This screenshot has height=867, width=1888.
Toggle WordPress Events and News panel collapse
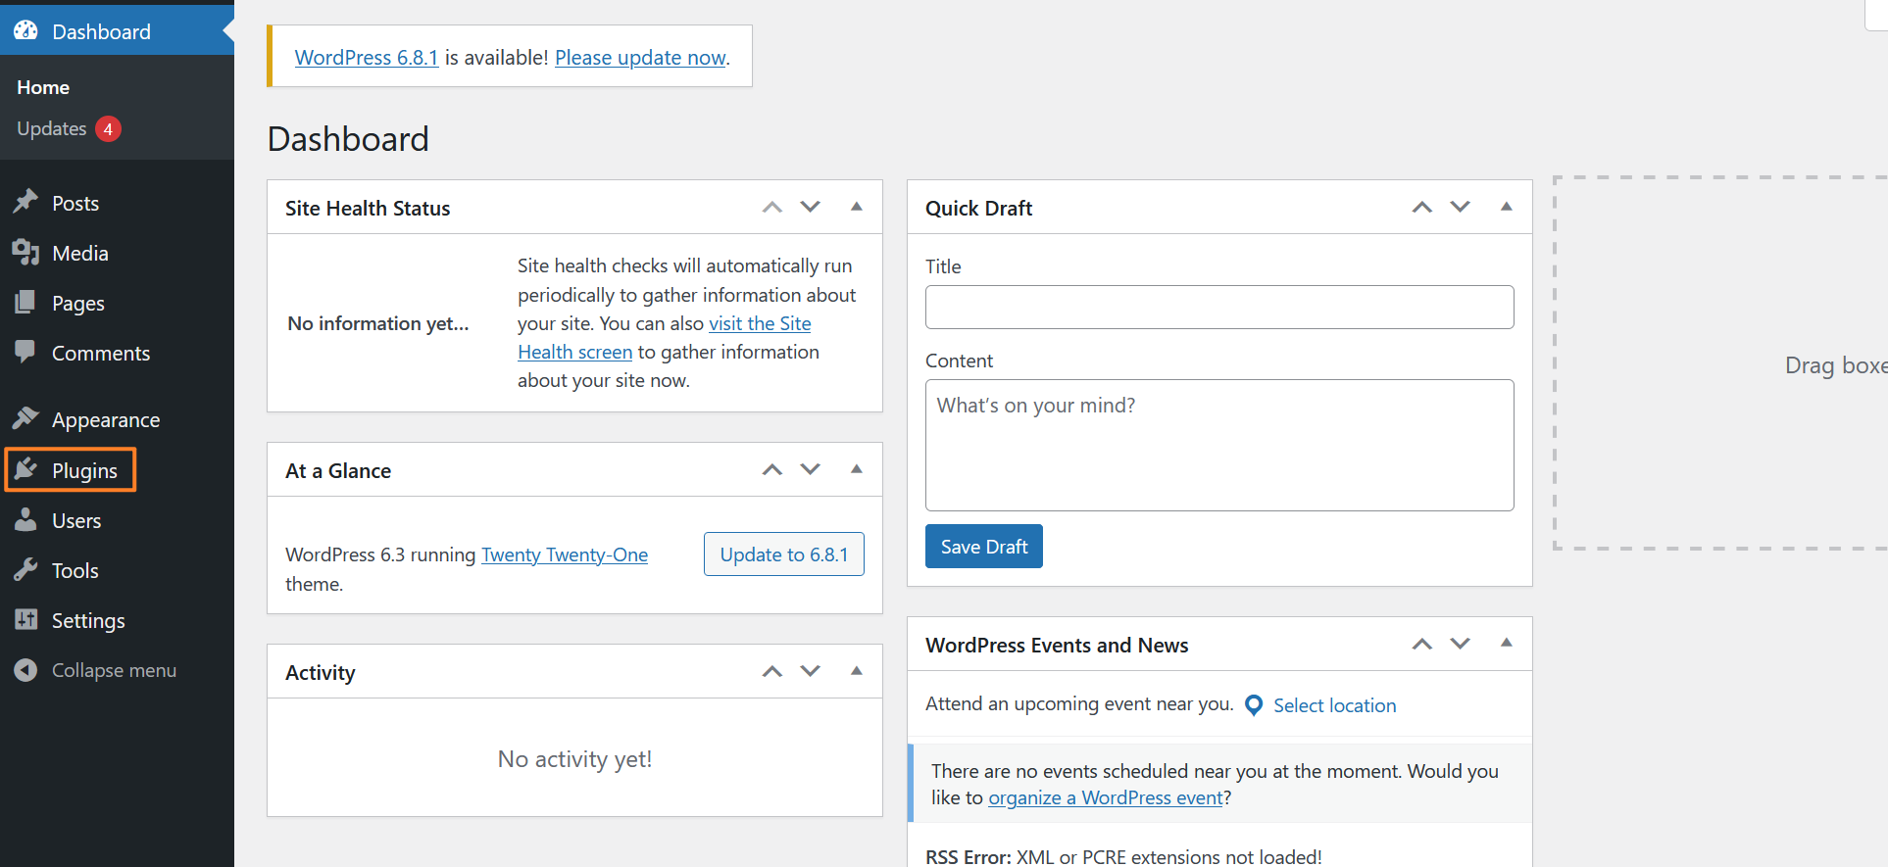coord(1506,644)
